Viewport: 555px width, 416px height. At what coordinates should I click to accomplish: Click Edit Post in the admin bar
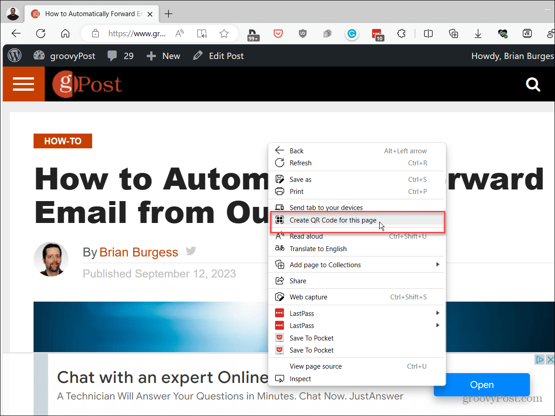click(x=218, y=56)
